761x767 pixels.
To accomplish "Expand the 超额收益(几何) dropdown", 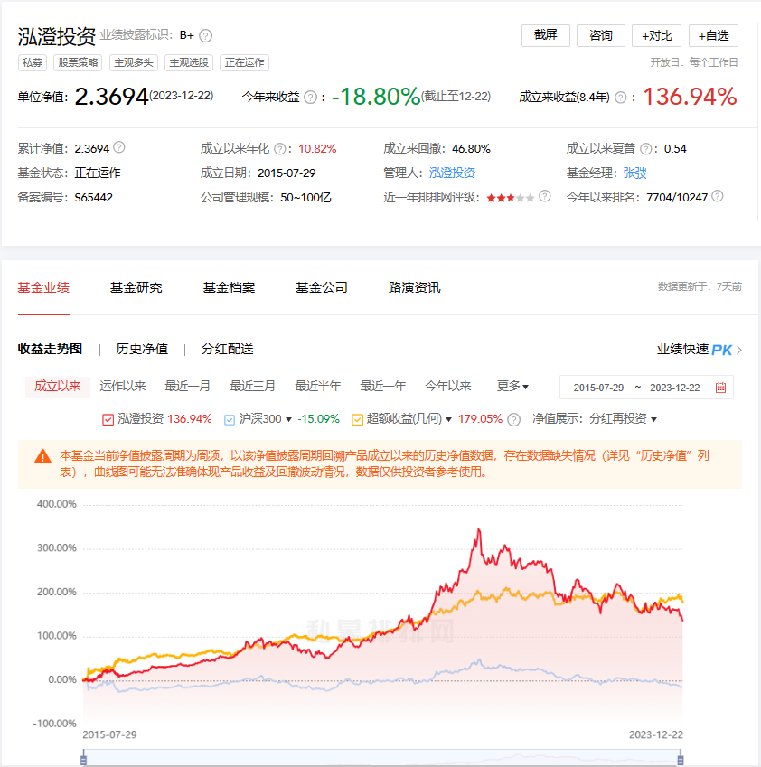I will point(448,420).
